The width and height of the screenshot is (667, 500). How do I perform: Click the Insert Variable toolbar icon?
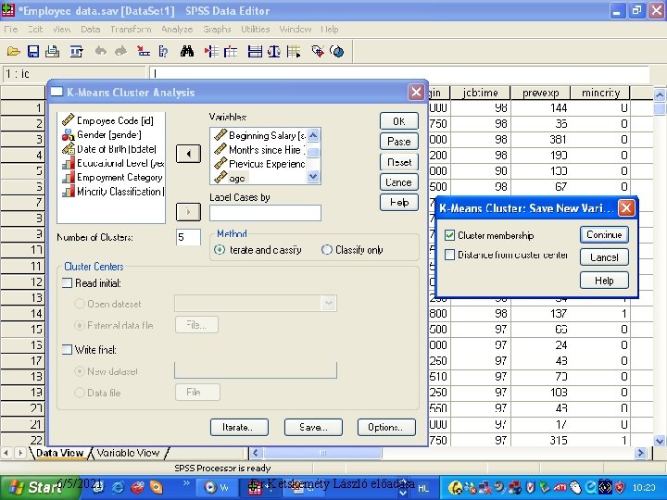(231, 52)
